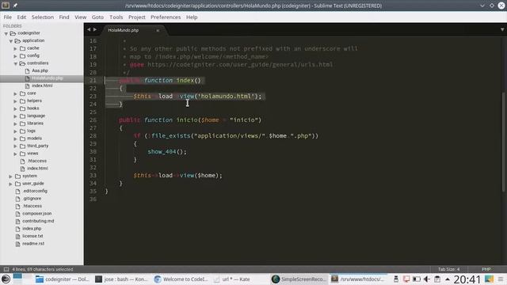The image size is (507, 285).
Task: Close the HolaMundo.php tab
Action: (x=158, y=30)
